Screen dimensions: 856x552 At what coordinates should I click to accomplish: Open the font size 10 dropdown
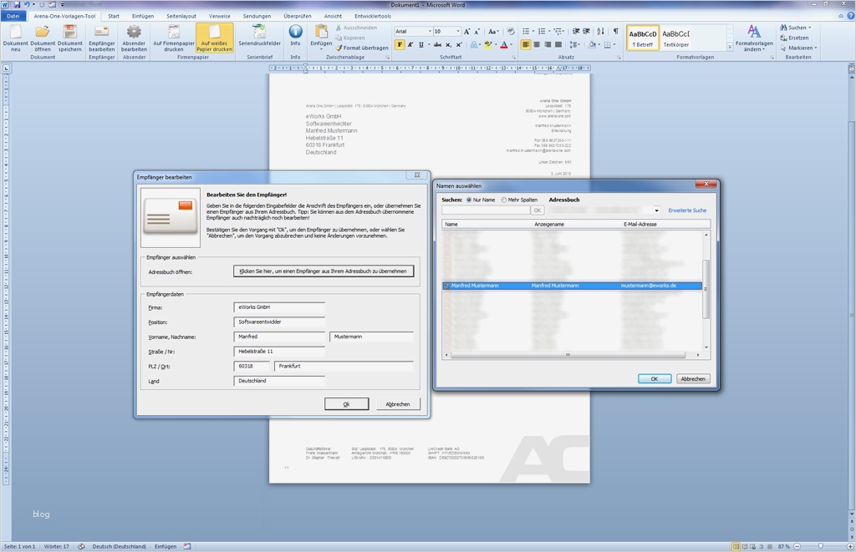coord(457,32)
